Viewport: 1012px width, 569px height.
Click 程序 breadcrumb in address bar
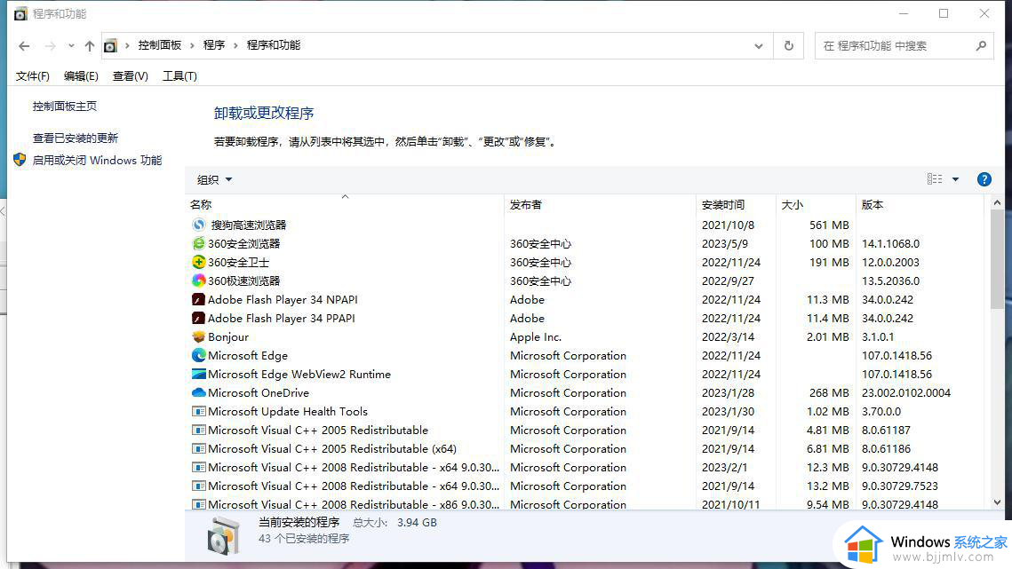click(213, 45)
